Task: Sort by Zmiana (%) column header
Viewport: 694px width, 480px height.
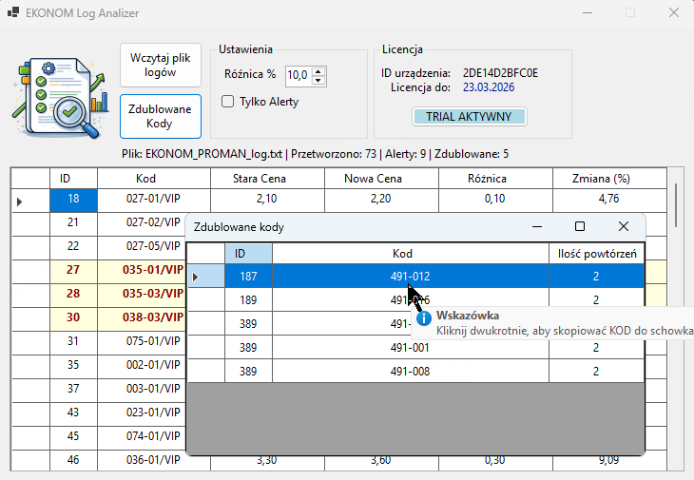Action: click(x=609, y=179)
